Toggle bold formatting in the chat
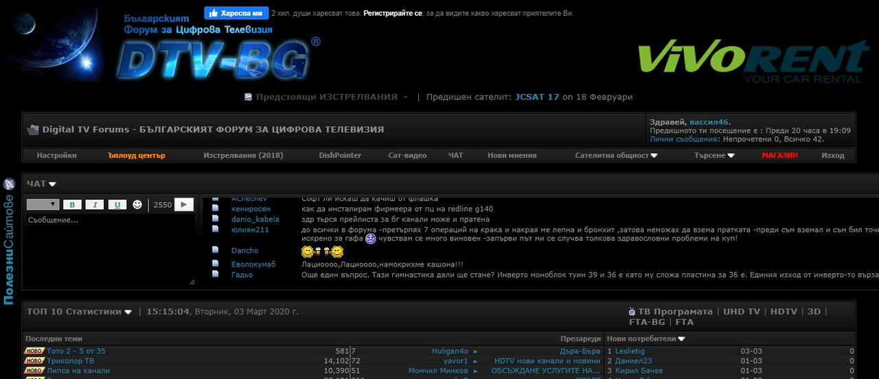879x379 pixels. pyautogui.click(x=72, y=205)
